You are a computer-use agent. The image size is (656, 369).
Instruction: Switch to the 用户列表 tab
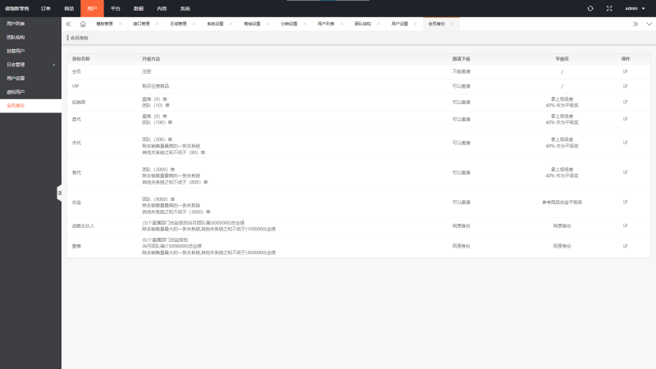326,24
